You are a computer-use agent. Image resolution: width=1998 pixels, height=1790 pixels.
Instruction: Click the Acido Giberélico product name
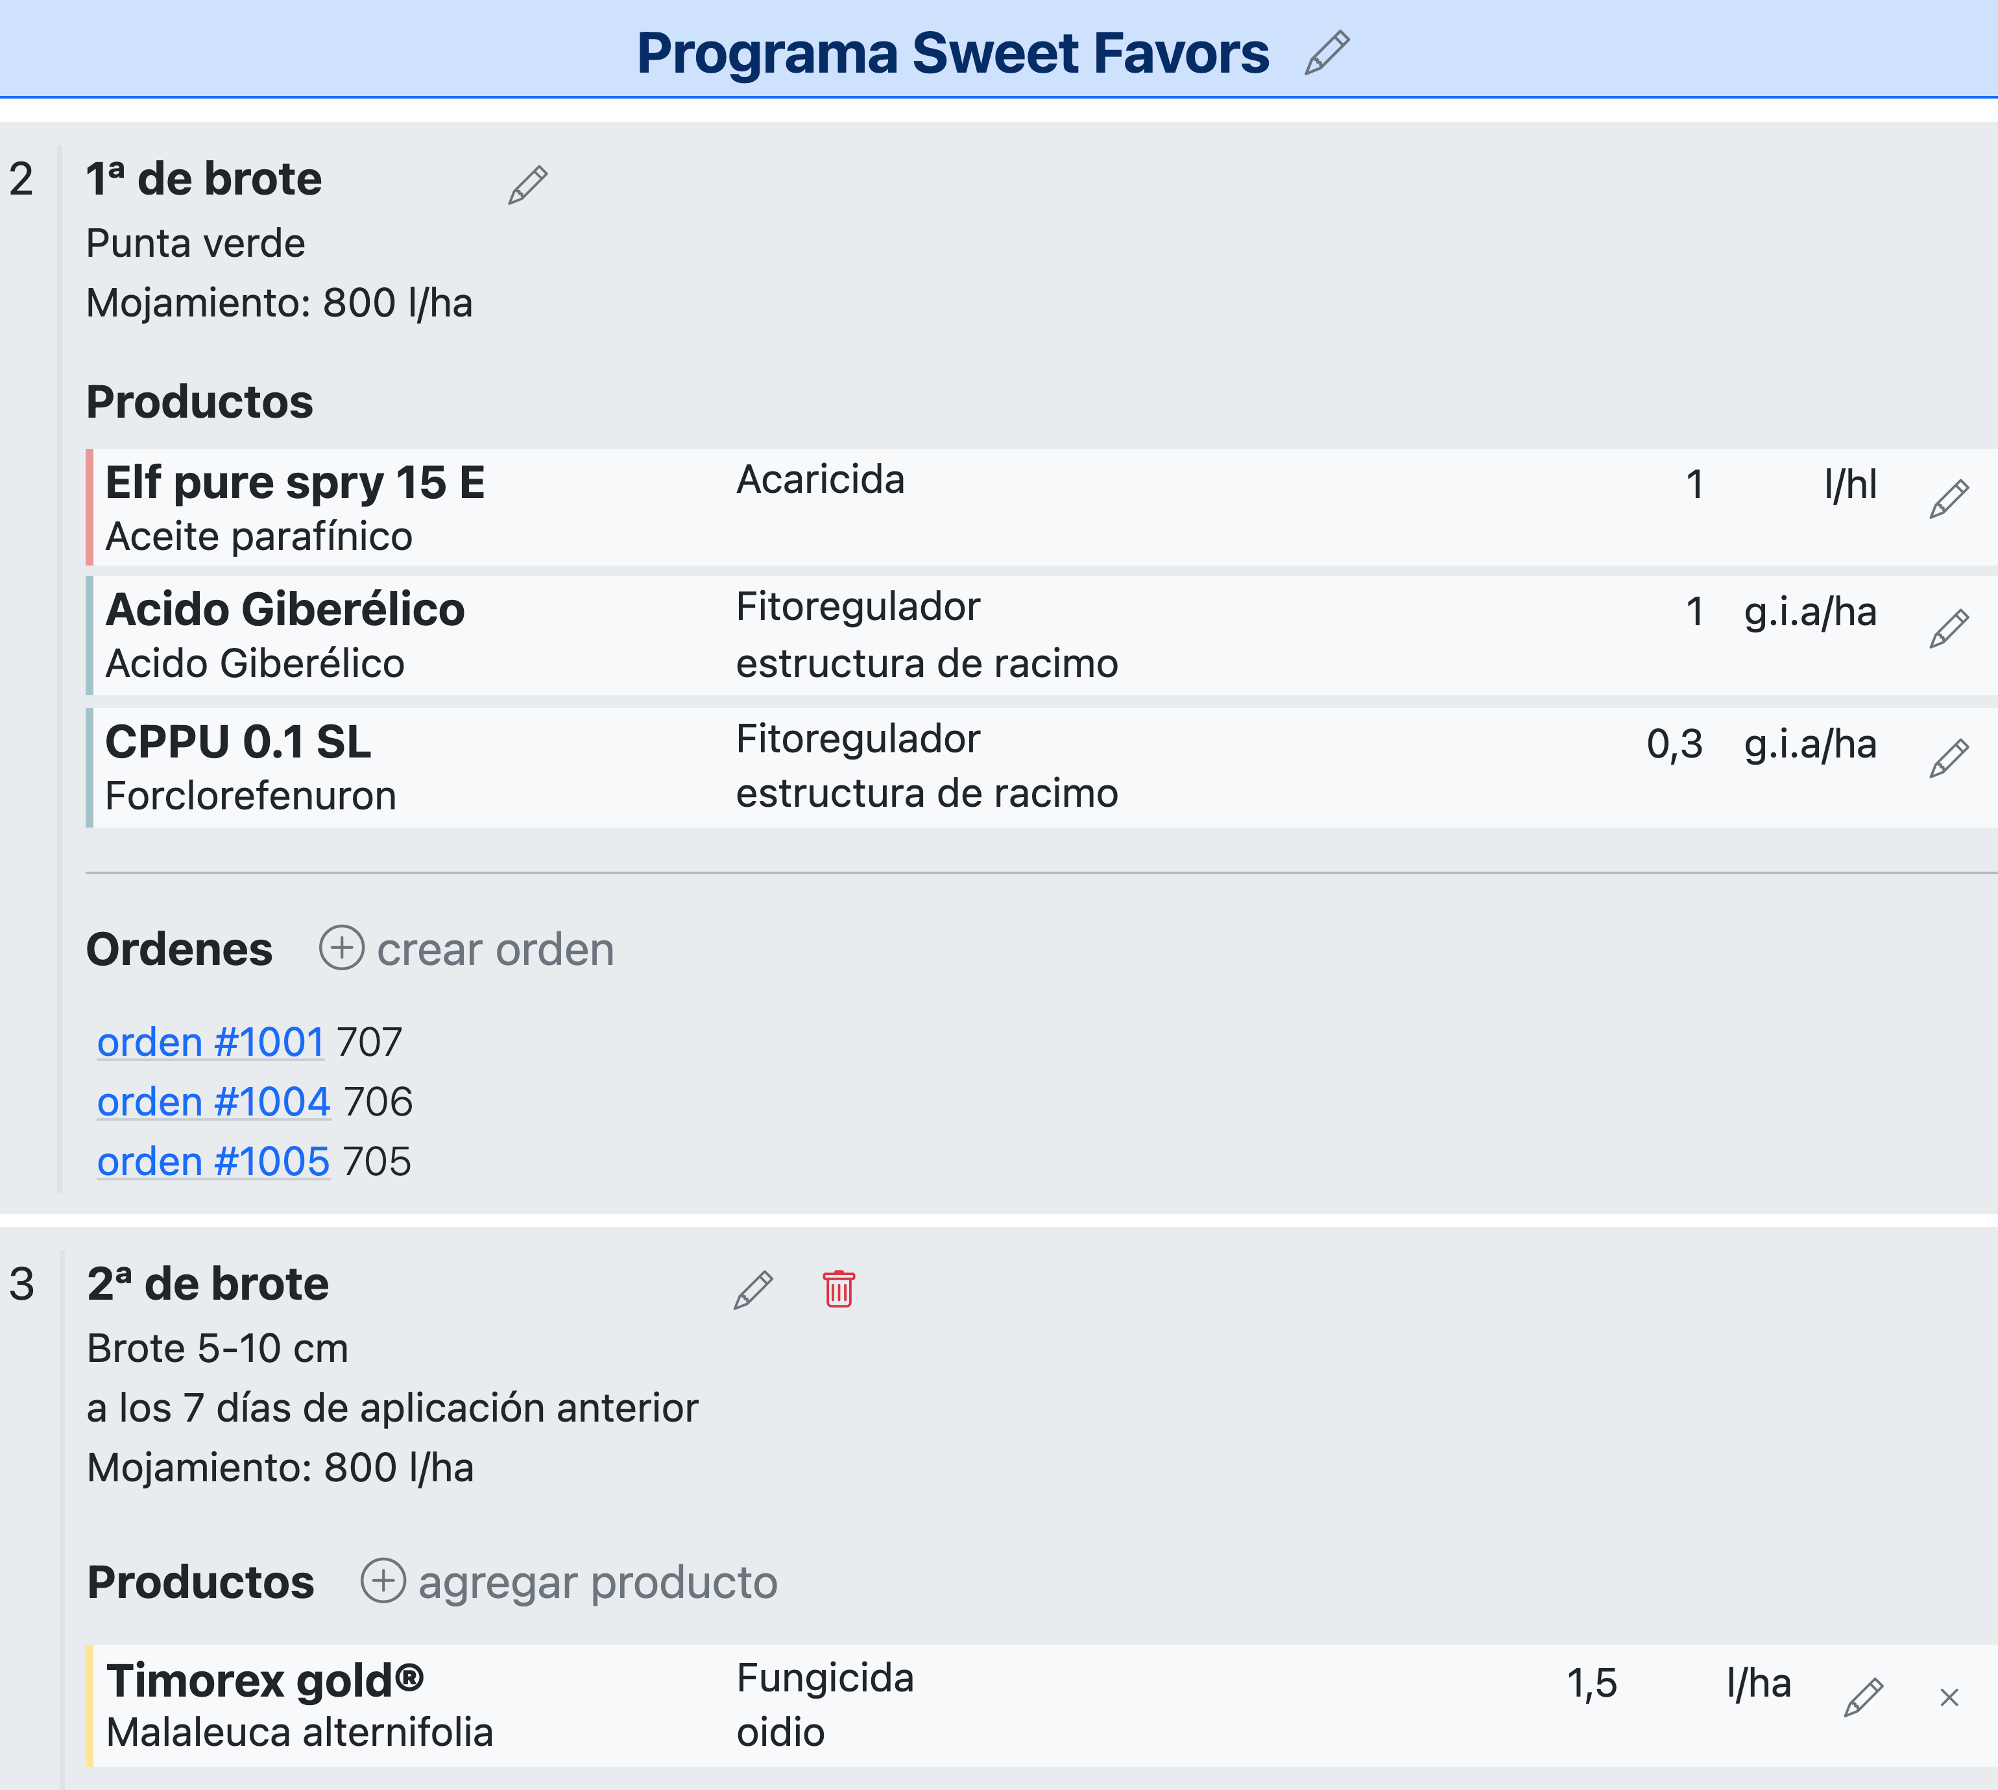(x=285, y=610)
